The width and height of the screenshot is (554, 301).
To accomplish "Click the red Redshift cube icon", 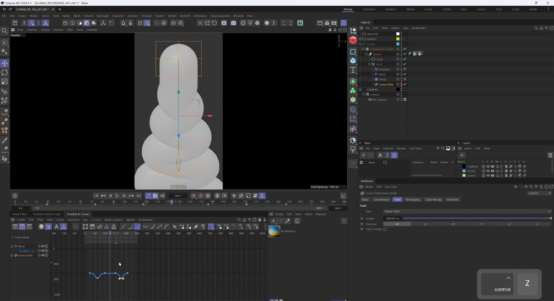I will [x=353, y=40].
